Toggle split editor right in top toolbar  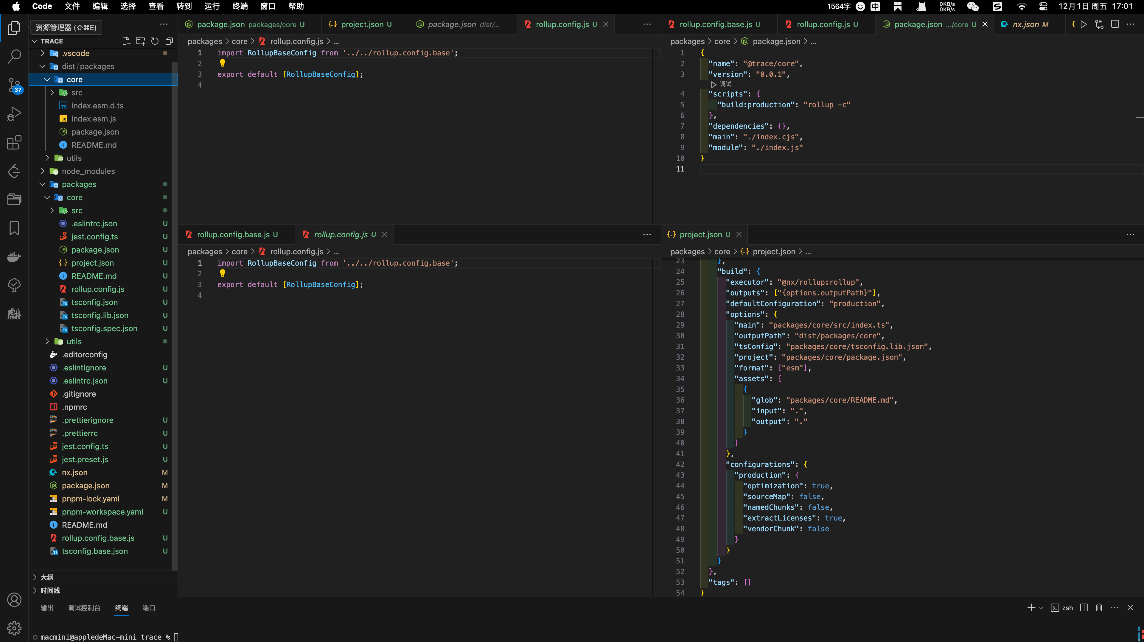(x=1115, y=24)
